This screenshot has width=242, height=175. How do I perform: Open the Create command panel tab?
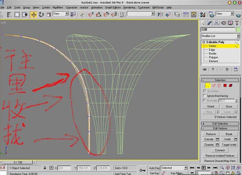coord(203,23)
